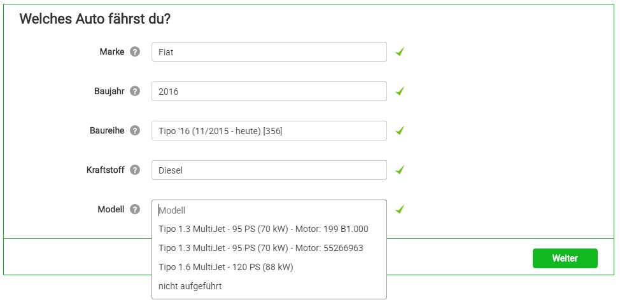Click the green checkmark next to Marke

coord(400,52)
